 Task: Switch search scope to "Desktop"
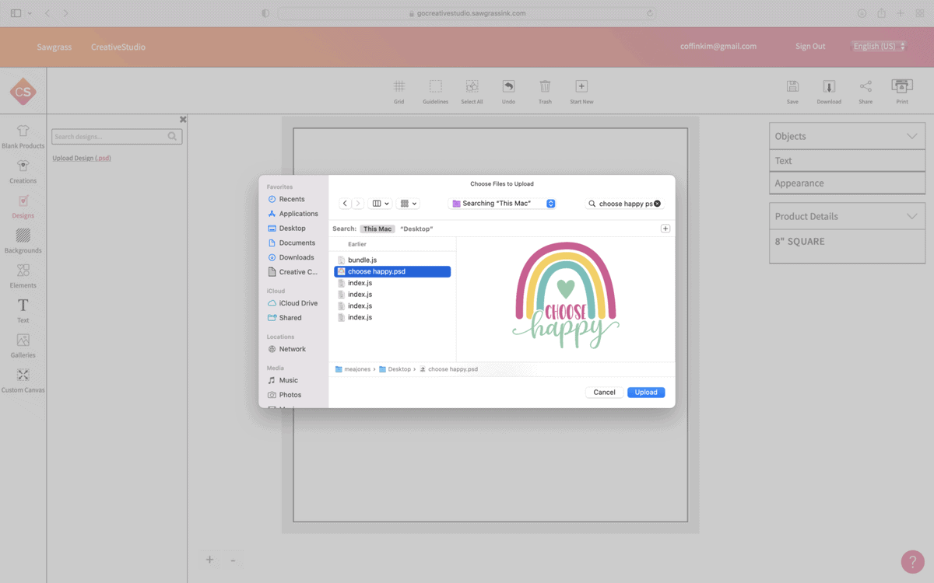click(x=416, y=229)
